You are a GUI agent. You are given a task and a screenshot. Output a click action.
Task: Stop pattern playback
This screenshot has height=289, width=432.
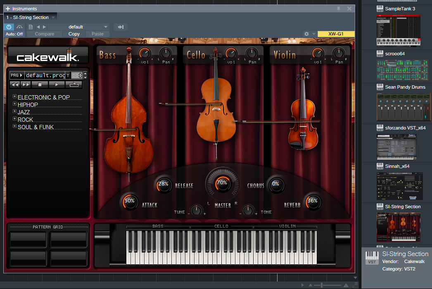click(x=40, y=85)
